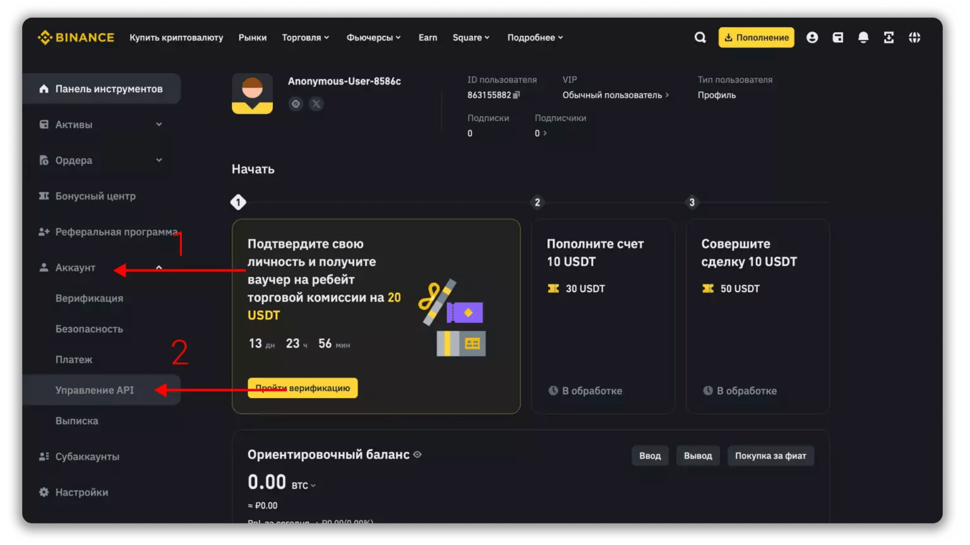The width and height of the screenshot is (970, 545).
Task: Open the Подробнее dropdown menu
Action: [535, 37]
